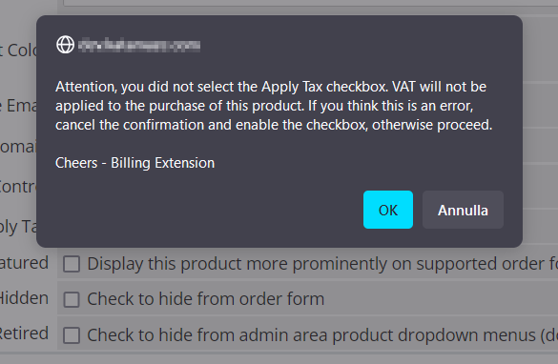Cancel the confirmation with Annulla

463,210
